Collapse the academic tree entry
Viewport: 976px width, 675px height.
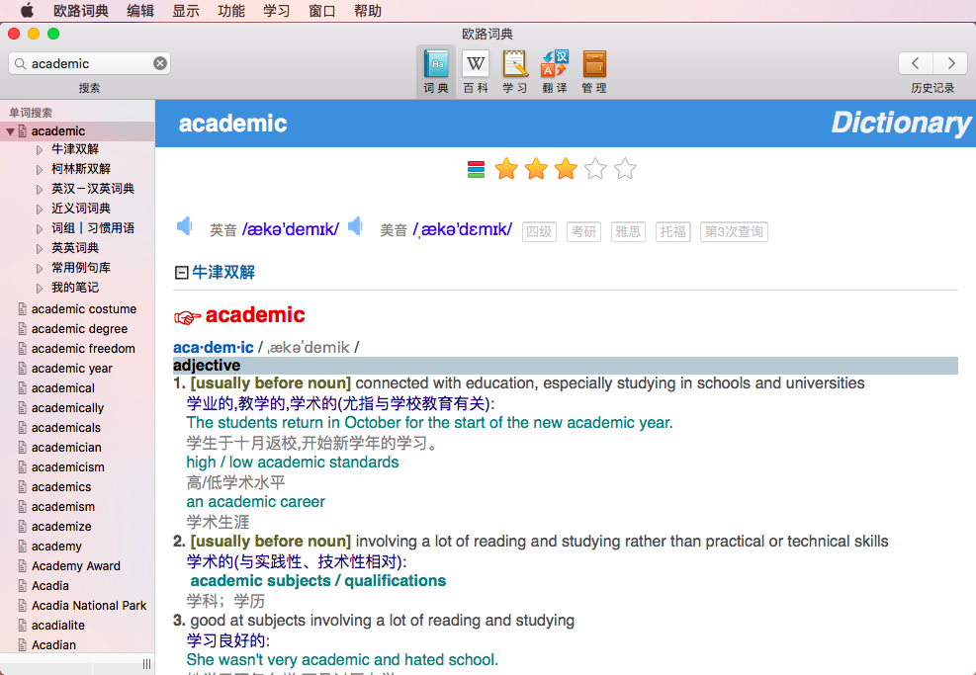(10, 131)
